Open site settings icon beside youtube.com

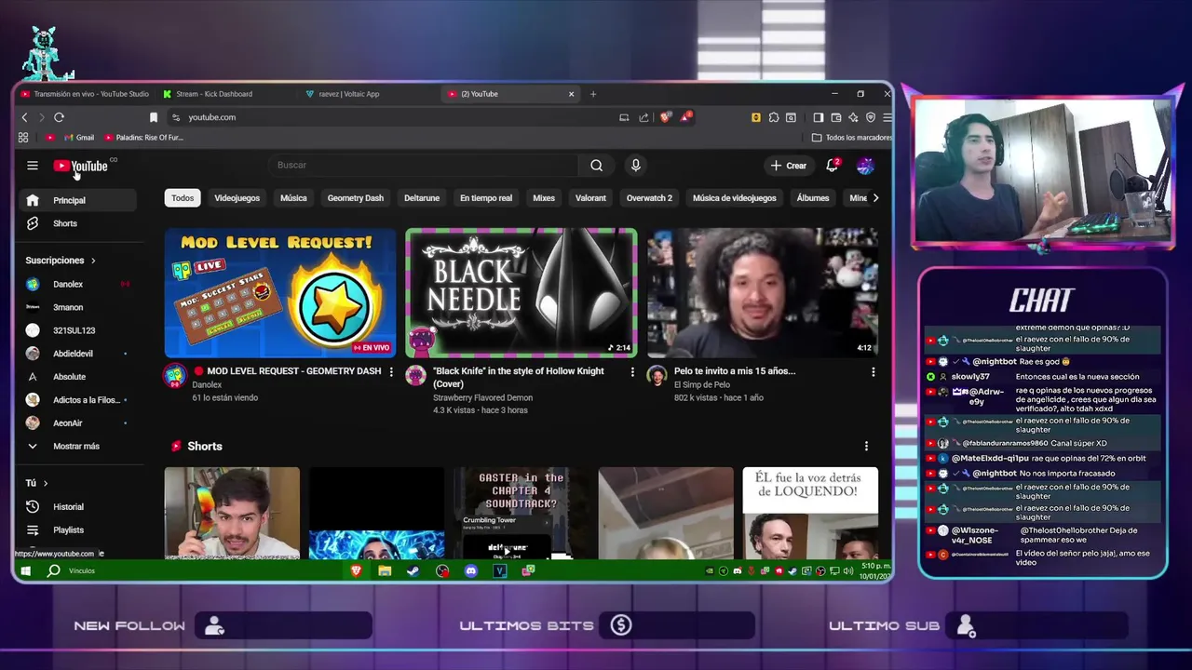(x=175, y=117)
